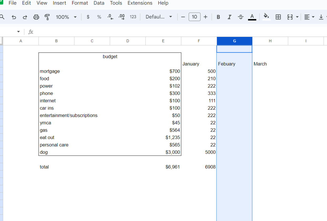Increase decimal places icon
Screen dimensions: 327x221
121,17
